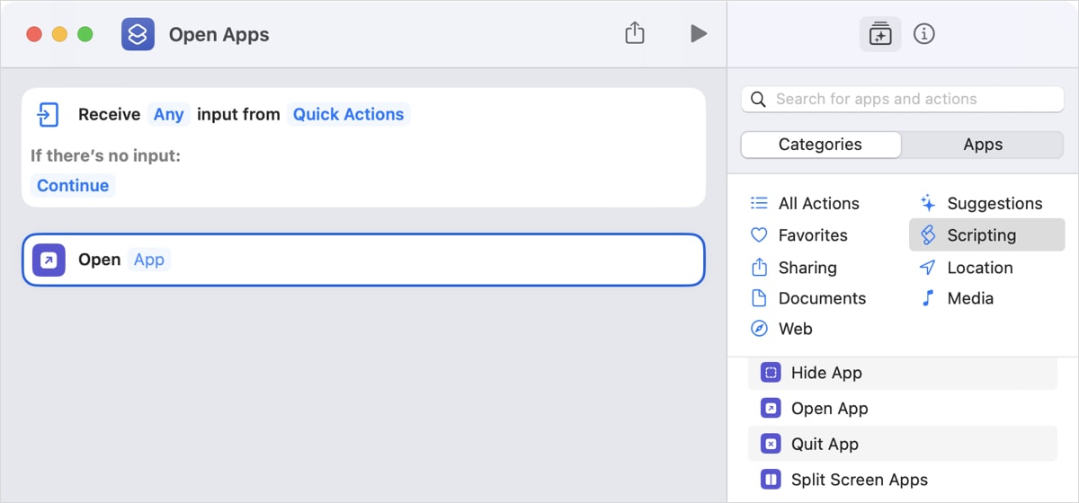Change the Quick Actions input source
Screen dimensions: 1079x503
348,114
